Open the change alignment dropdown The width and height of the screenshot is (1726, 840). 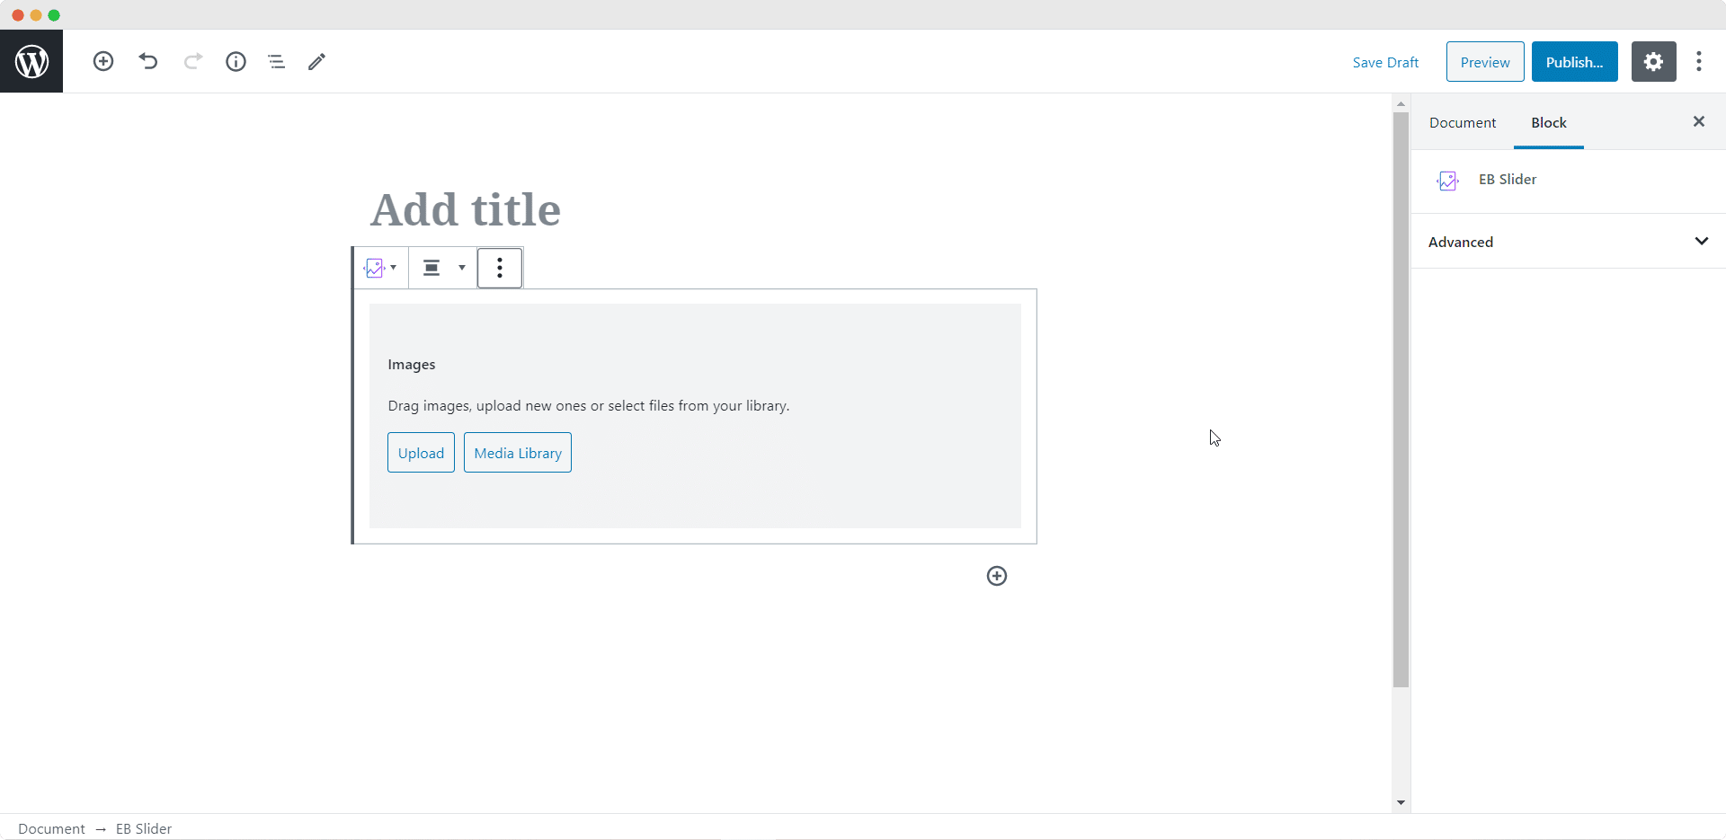(x=444, y=268)
